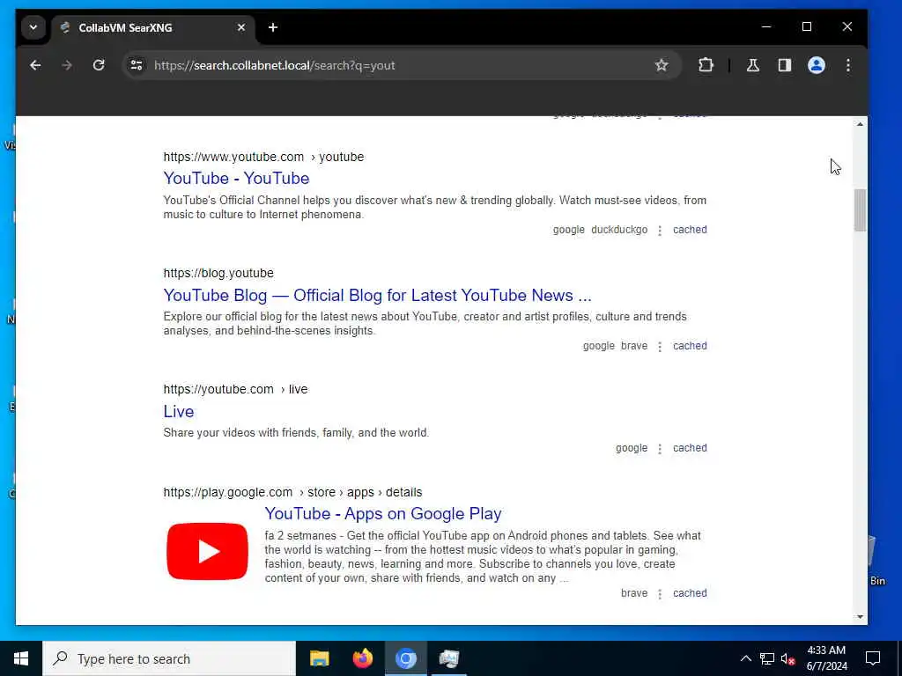The width and height of the screenshot is (902, 676).
Task: Click the https://youtube.com › live URL text
Action: pos(235,389)
